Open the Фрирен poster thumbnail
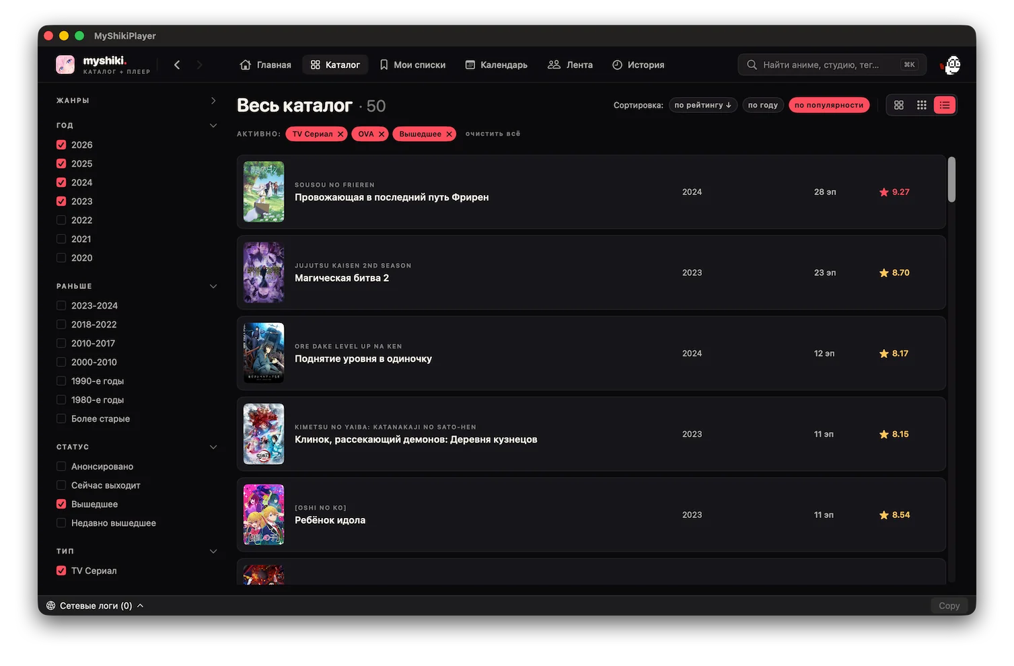The height and width of the screenshot is (666, 1014). pyautogui.click(x=264, y=192)
